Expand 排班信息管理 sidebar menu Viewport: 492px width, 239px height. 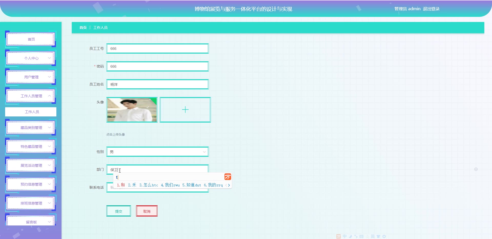coord(30,203)
